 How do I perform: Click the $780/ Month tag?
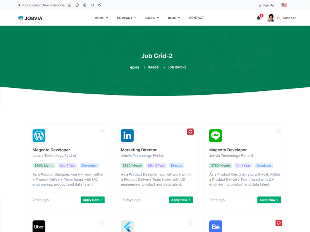click(x=220, y=165)
